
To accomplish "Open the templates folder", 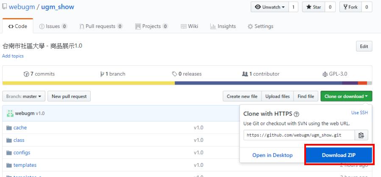I will point(25,165).
